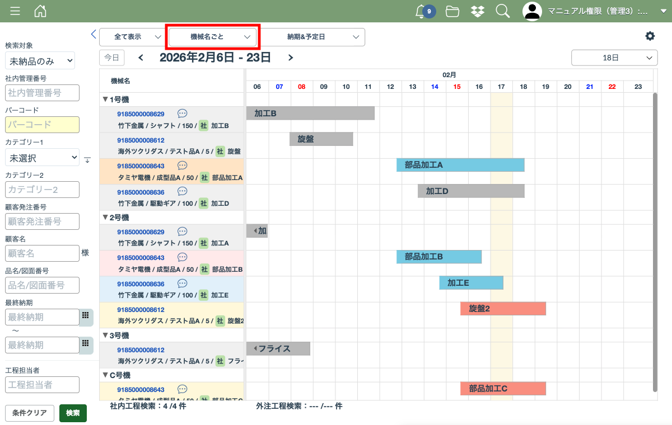Click the magnifying glass search icon
The width and height of the screenshot is (672, 425).
[503, 11]
